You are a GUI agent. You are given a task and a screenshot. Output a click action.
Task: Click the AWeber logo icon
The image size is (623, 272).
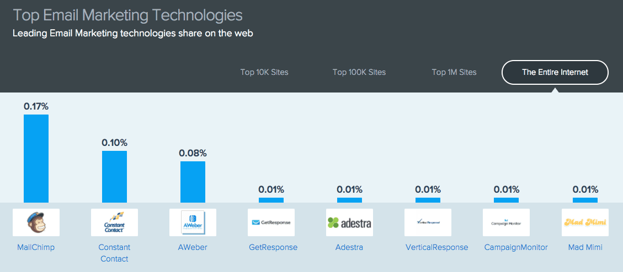click(x=193, y=222)
